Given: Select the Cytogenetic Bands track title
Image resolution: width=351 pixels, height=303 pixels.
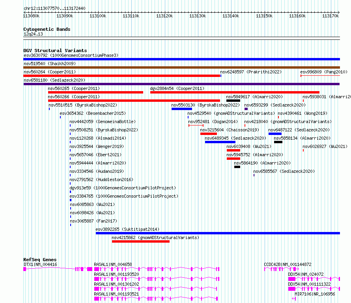Looking at the screenshot, I should (x=47, y=29).
